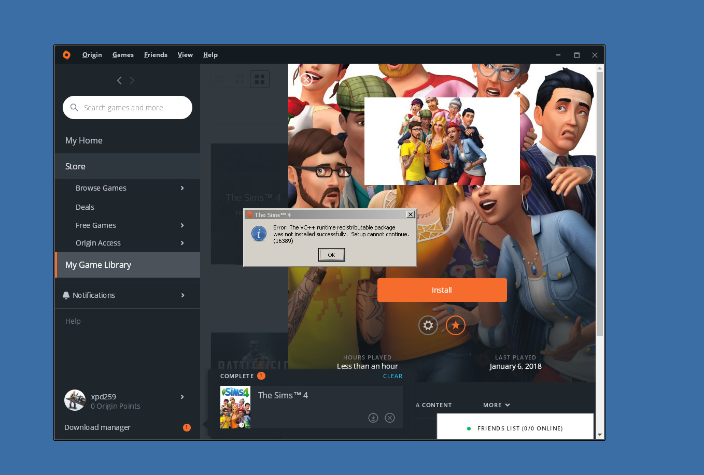Go back with the left arrow
The width and height of the screenshot is (704, 475).
(119, 80)
